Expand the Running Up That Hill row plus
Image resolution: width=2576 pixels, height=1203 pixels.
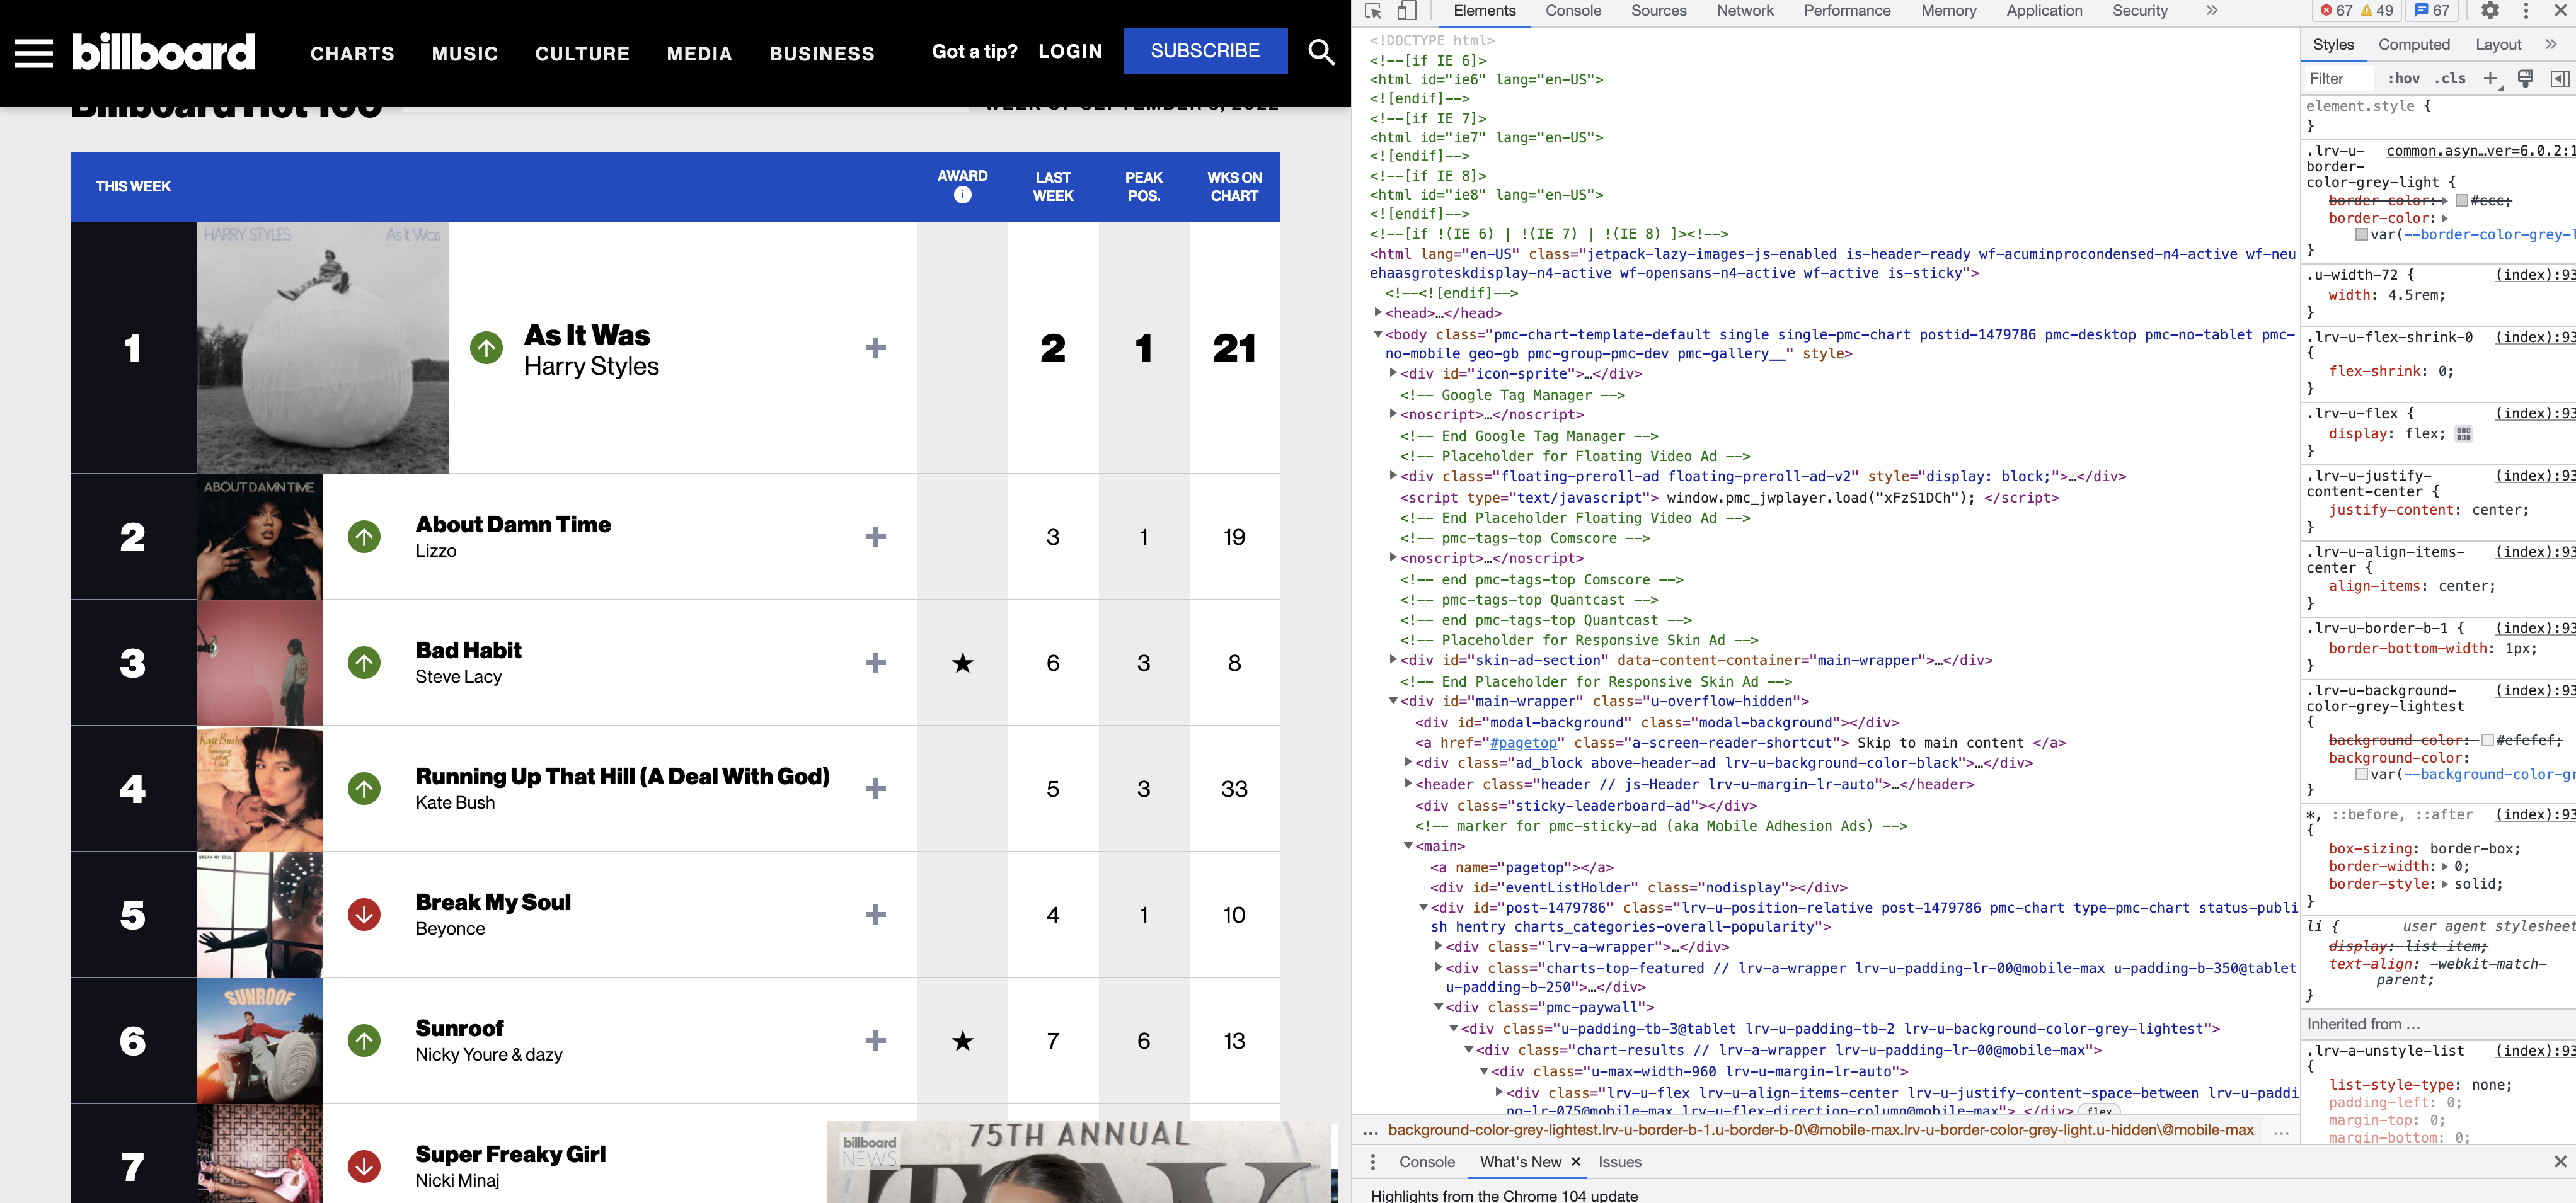click(875, 789)
